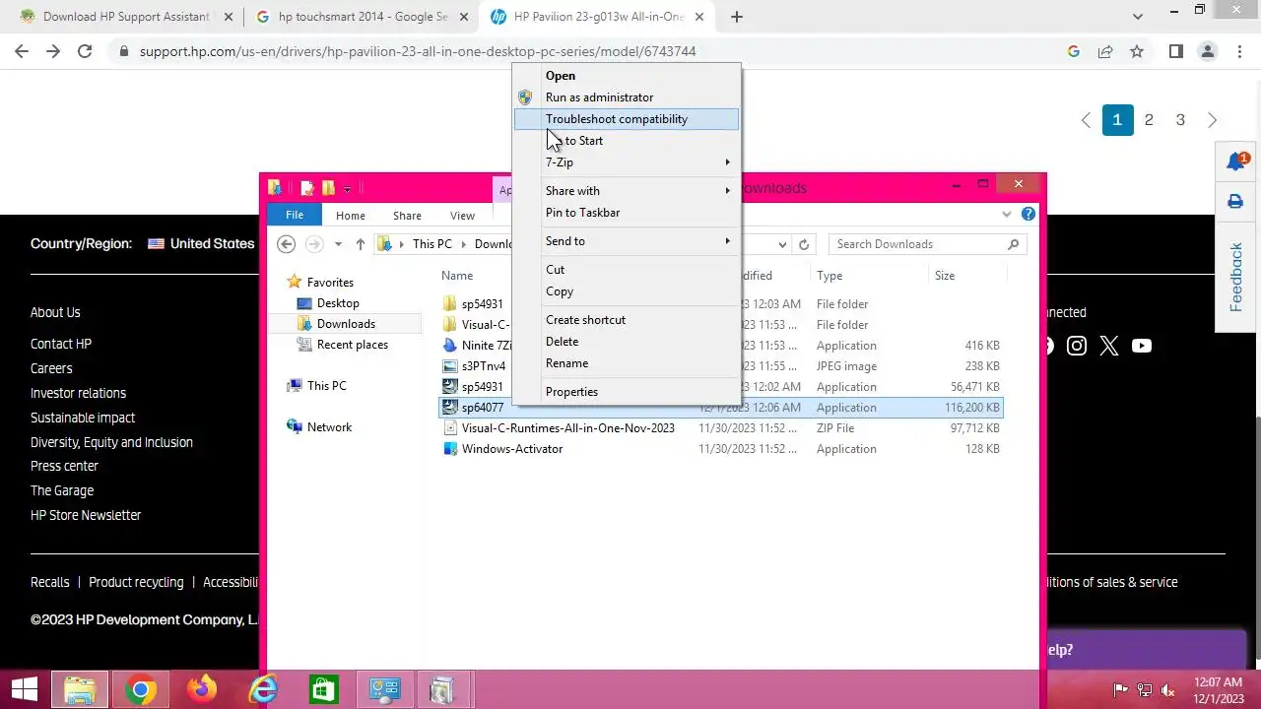Click Search Downloads input box
Viewport: 1261px width, 709px height.
click(x=927, y=244)
